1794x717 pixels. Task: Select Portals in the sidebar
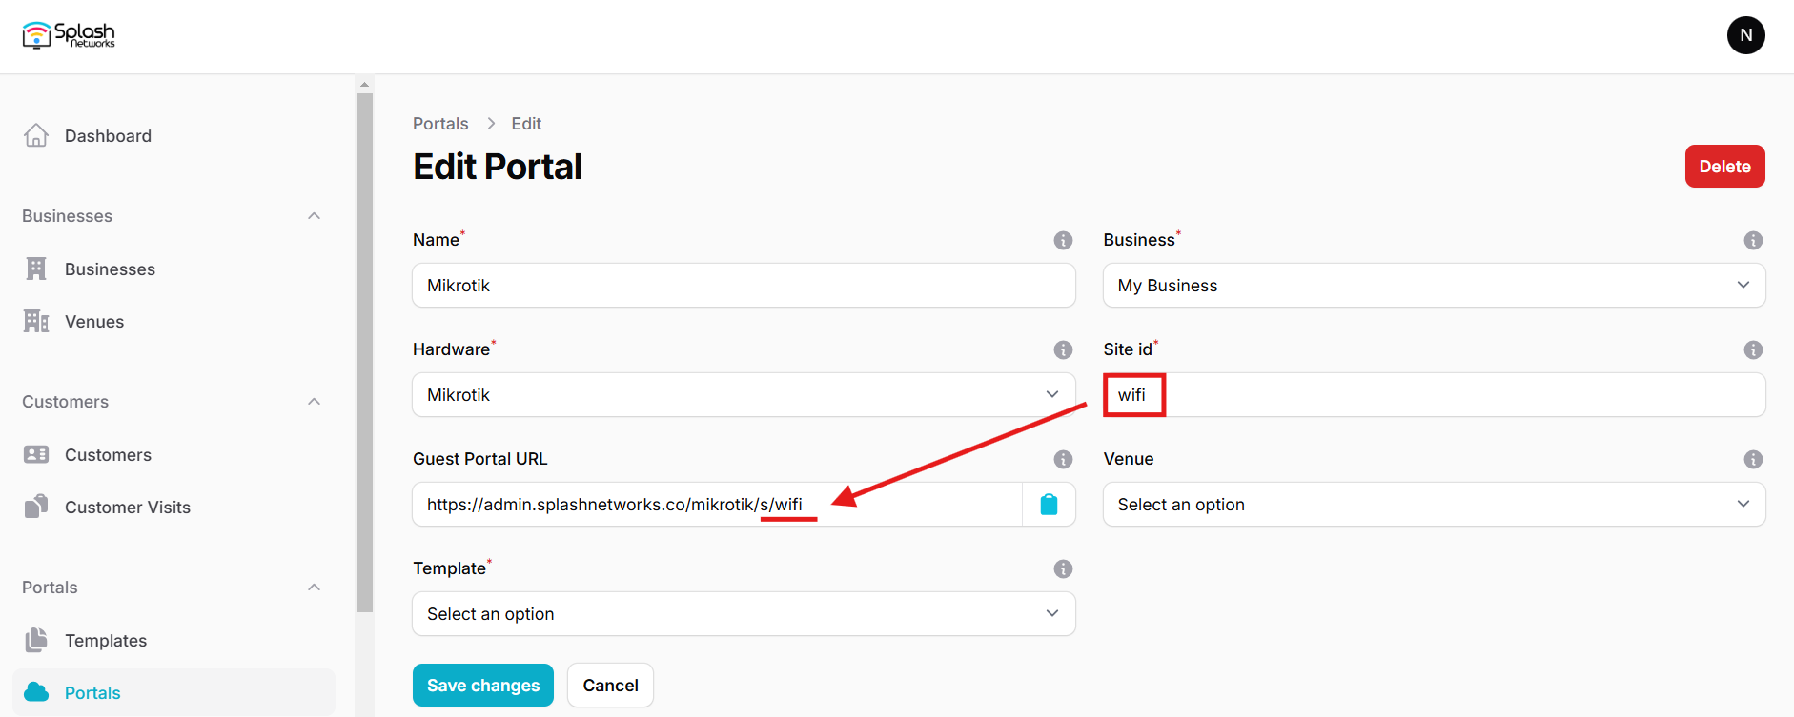173,692
